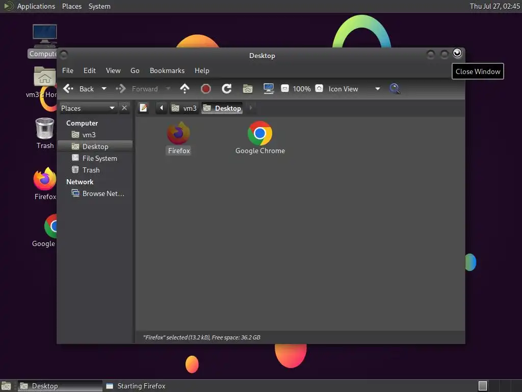Viewport: 522px width, 392px height.
Task: Open the Bookmarks menu
Action: click(x=167, y=70)
